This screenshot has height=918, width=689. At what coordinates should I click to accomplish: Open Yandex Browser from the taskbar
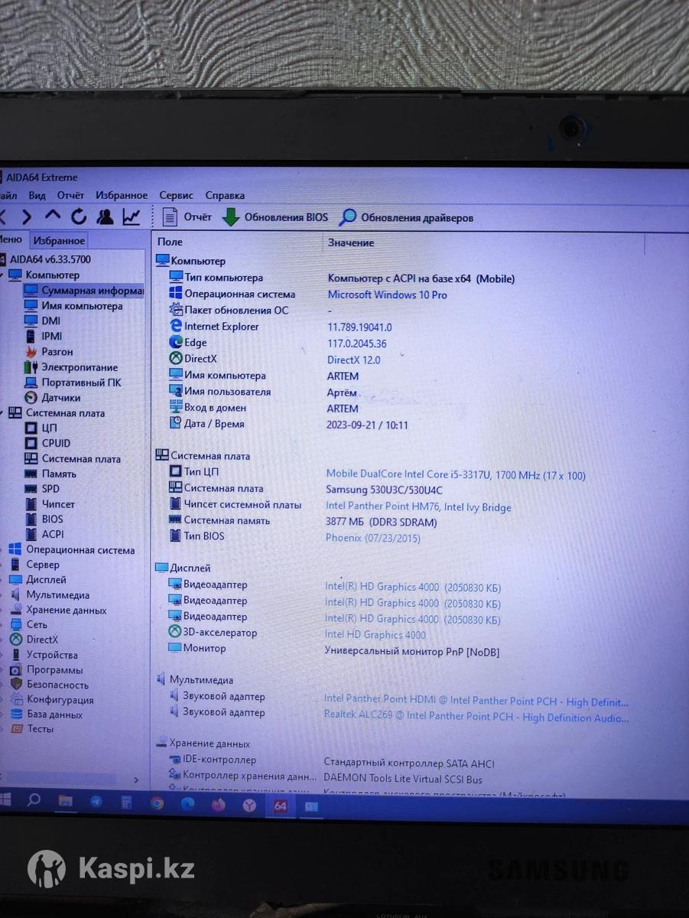tap(250, 806)
